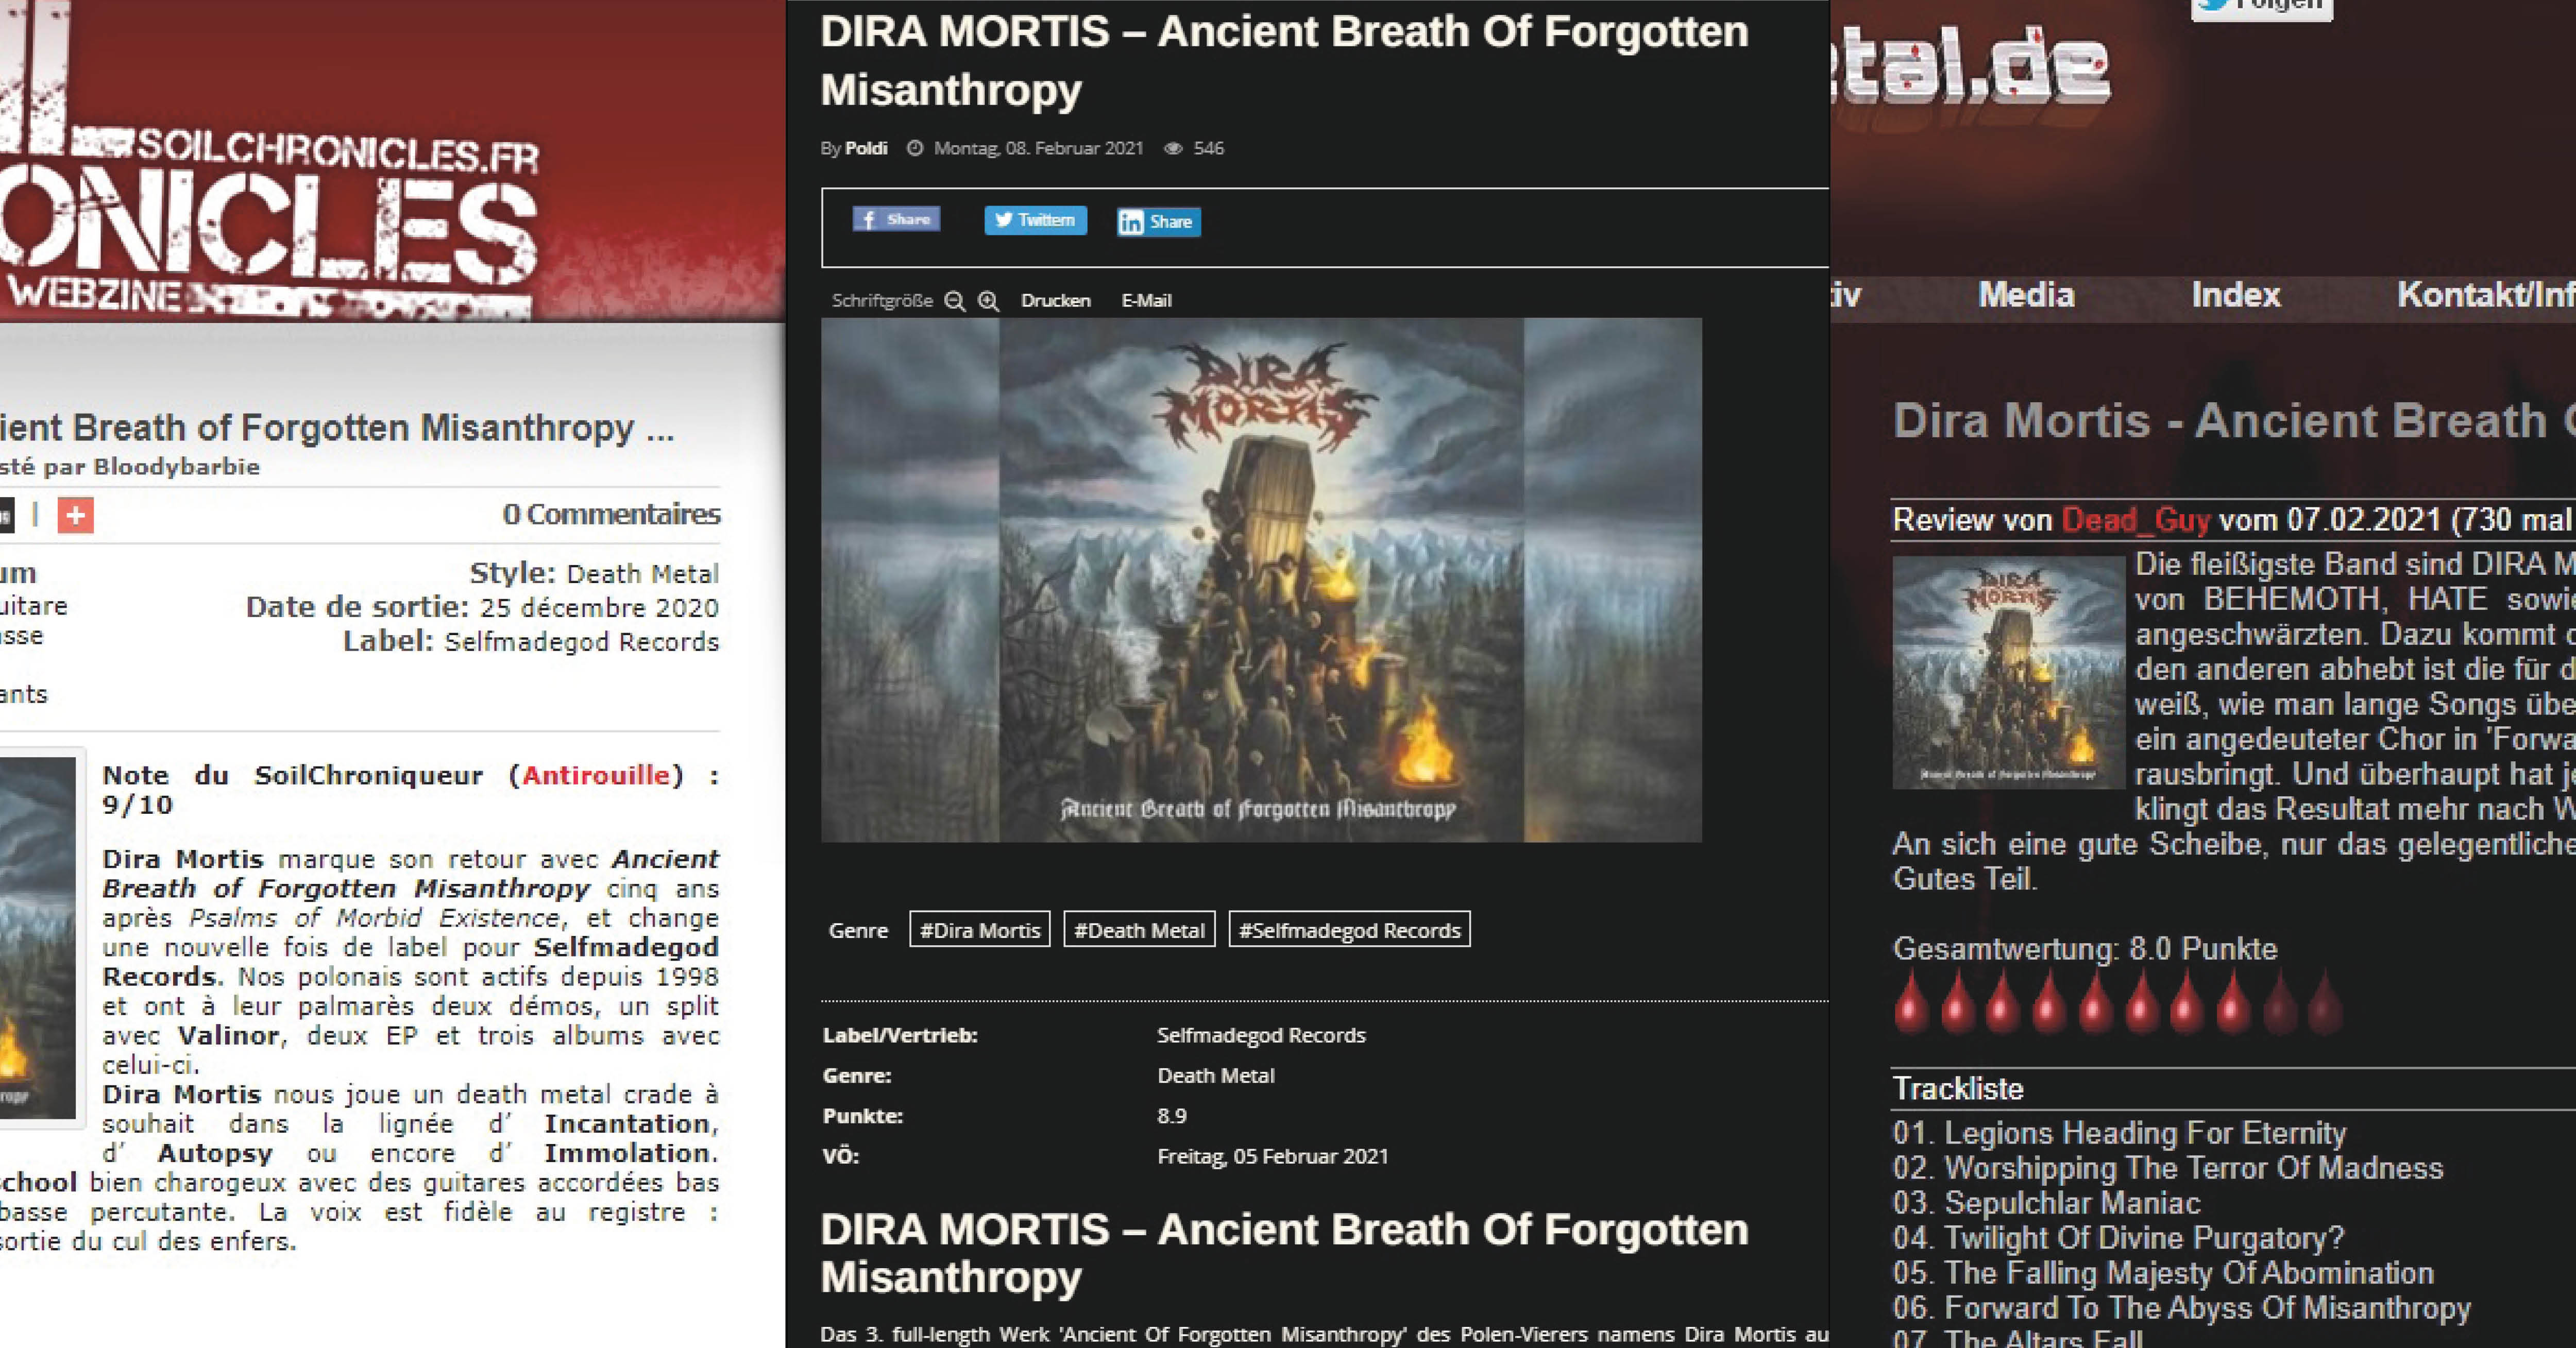Increase font size with zoom-in magnifier
This screenshot has height=1348, width=2576.
click(x=988, y=301)
